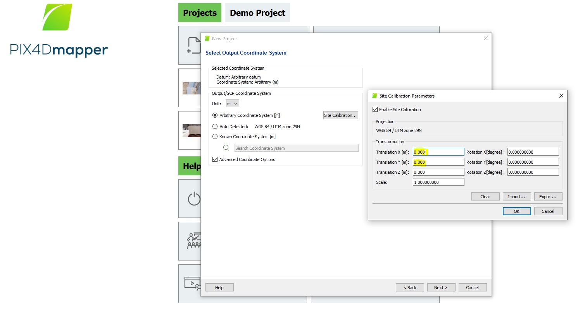Click the 'Datum: Arbitrary datum' text
The width and height of the screenshot is (585, 317).
point(238,77)
